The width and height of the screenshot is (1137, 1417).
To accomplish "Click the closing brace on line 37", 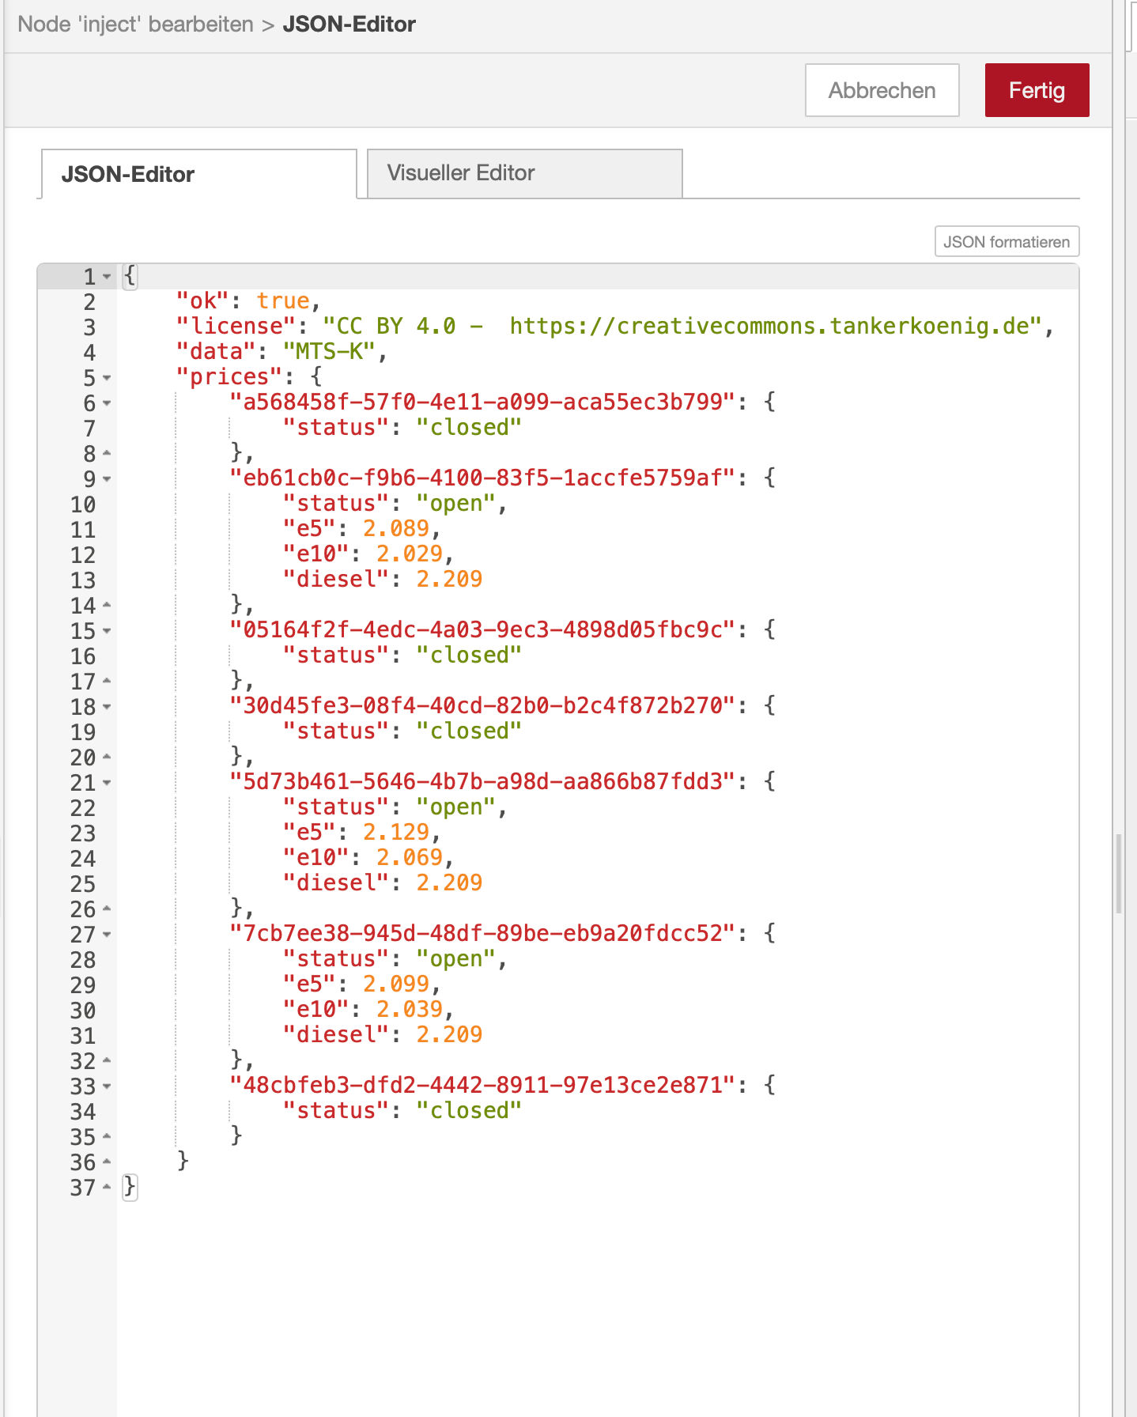I will [x=130, y=1187].
